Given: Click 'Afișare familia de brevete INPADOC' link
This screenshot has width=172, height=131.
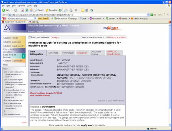Looking at the screenshot, I should [46, 93].
